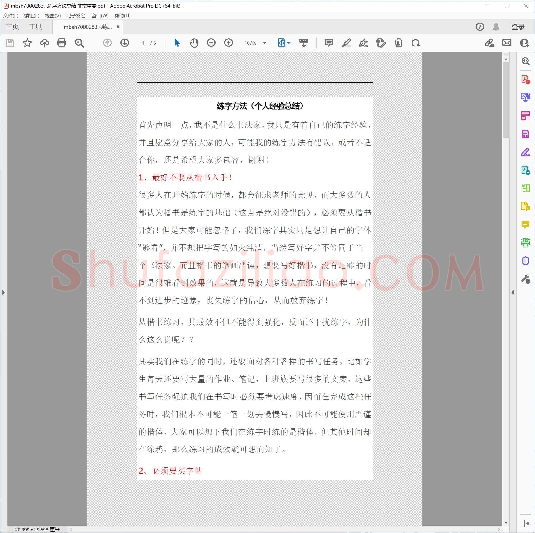Open the 编辑(E) menu

(32, 16)
